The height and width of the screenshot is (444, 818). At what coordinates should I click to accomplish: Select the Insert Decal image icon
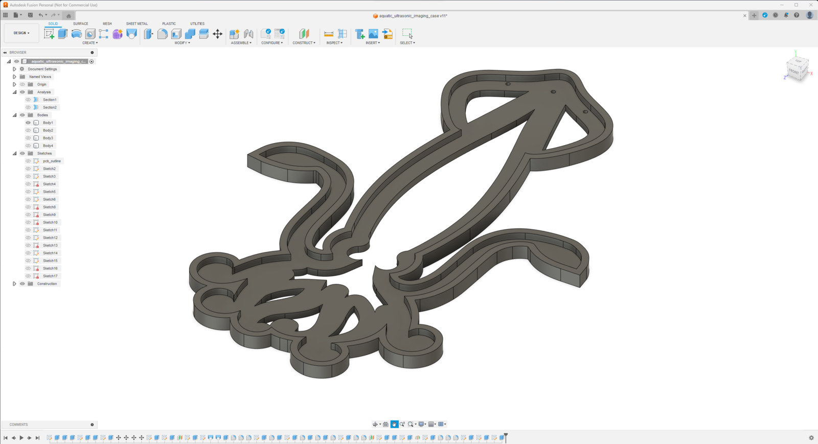coord(374,34)
